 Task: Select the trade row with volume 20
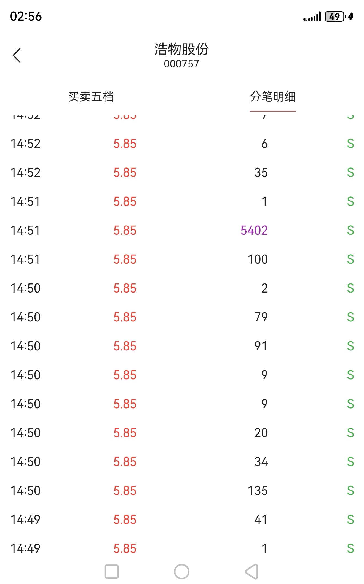tap(182, 433)
